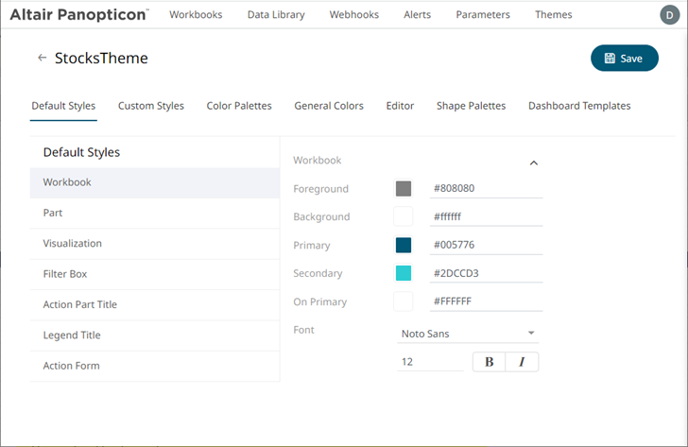Open the Primary dark blue color swatch
Image resolution: width=688 pixels, height=447 pixels.
[x=404, y=246]
